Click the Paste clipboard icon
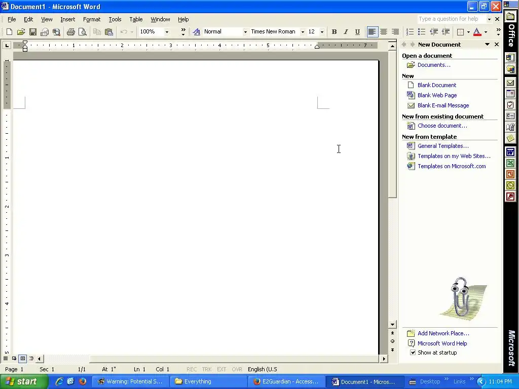Image resolution: width=519 pixels, height=389 pixels. [108, 32]
